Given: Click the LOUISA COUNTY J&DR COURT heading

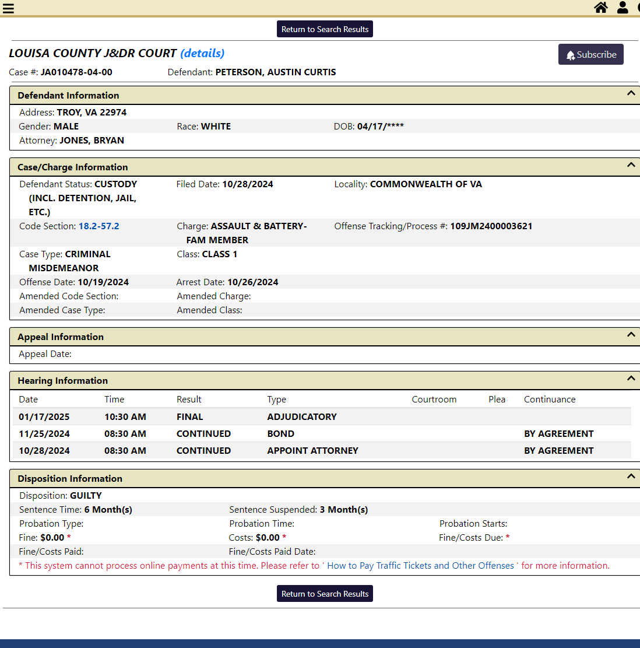Looking at the screenshot, I should point(93,53).
